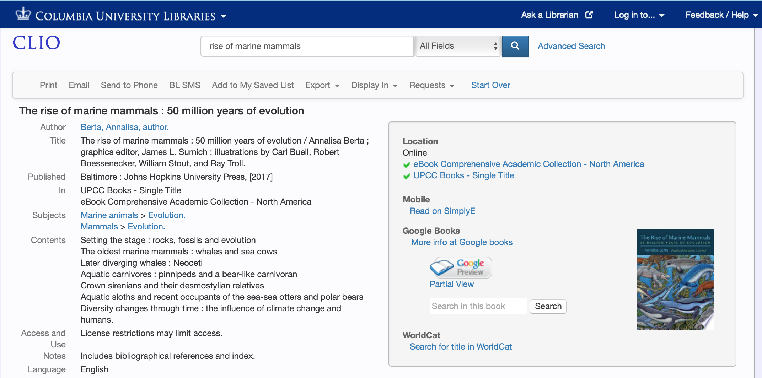Click Search for title in WorldCat
The height and width of the screenshot is (378, 762).
pyautogui.click(x=461, y=347)
